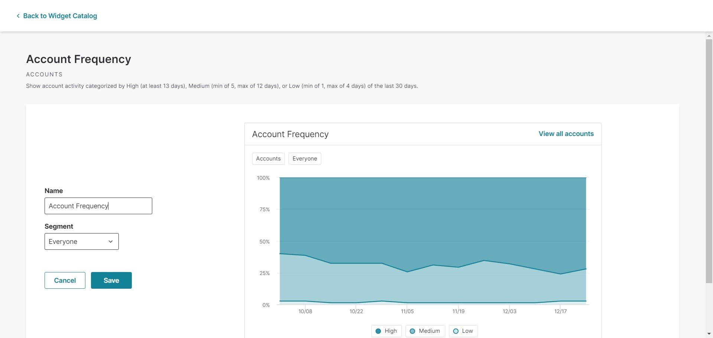This screenshot has width=713, height=338.
Task: Click the High legend label
Action: 391,331
